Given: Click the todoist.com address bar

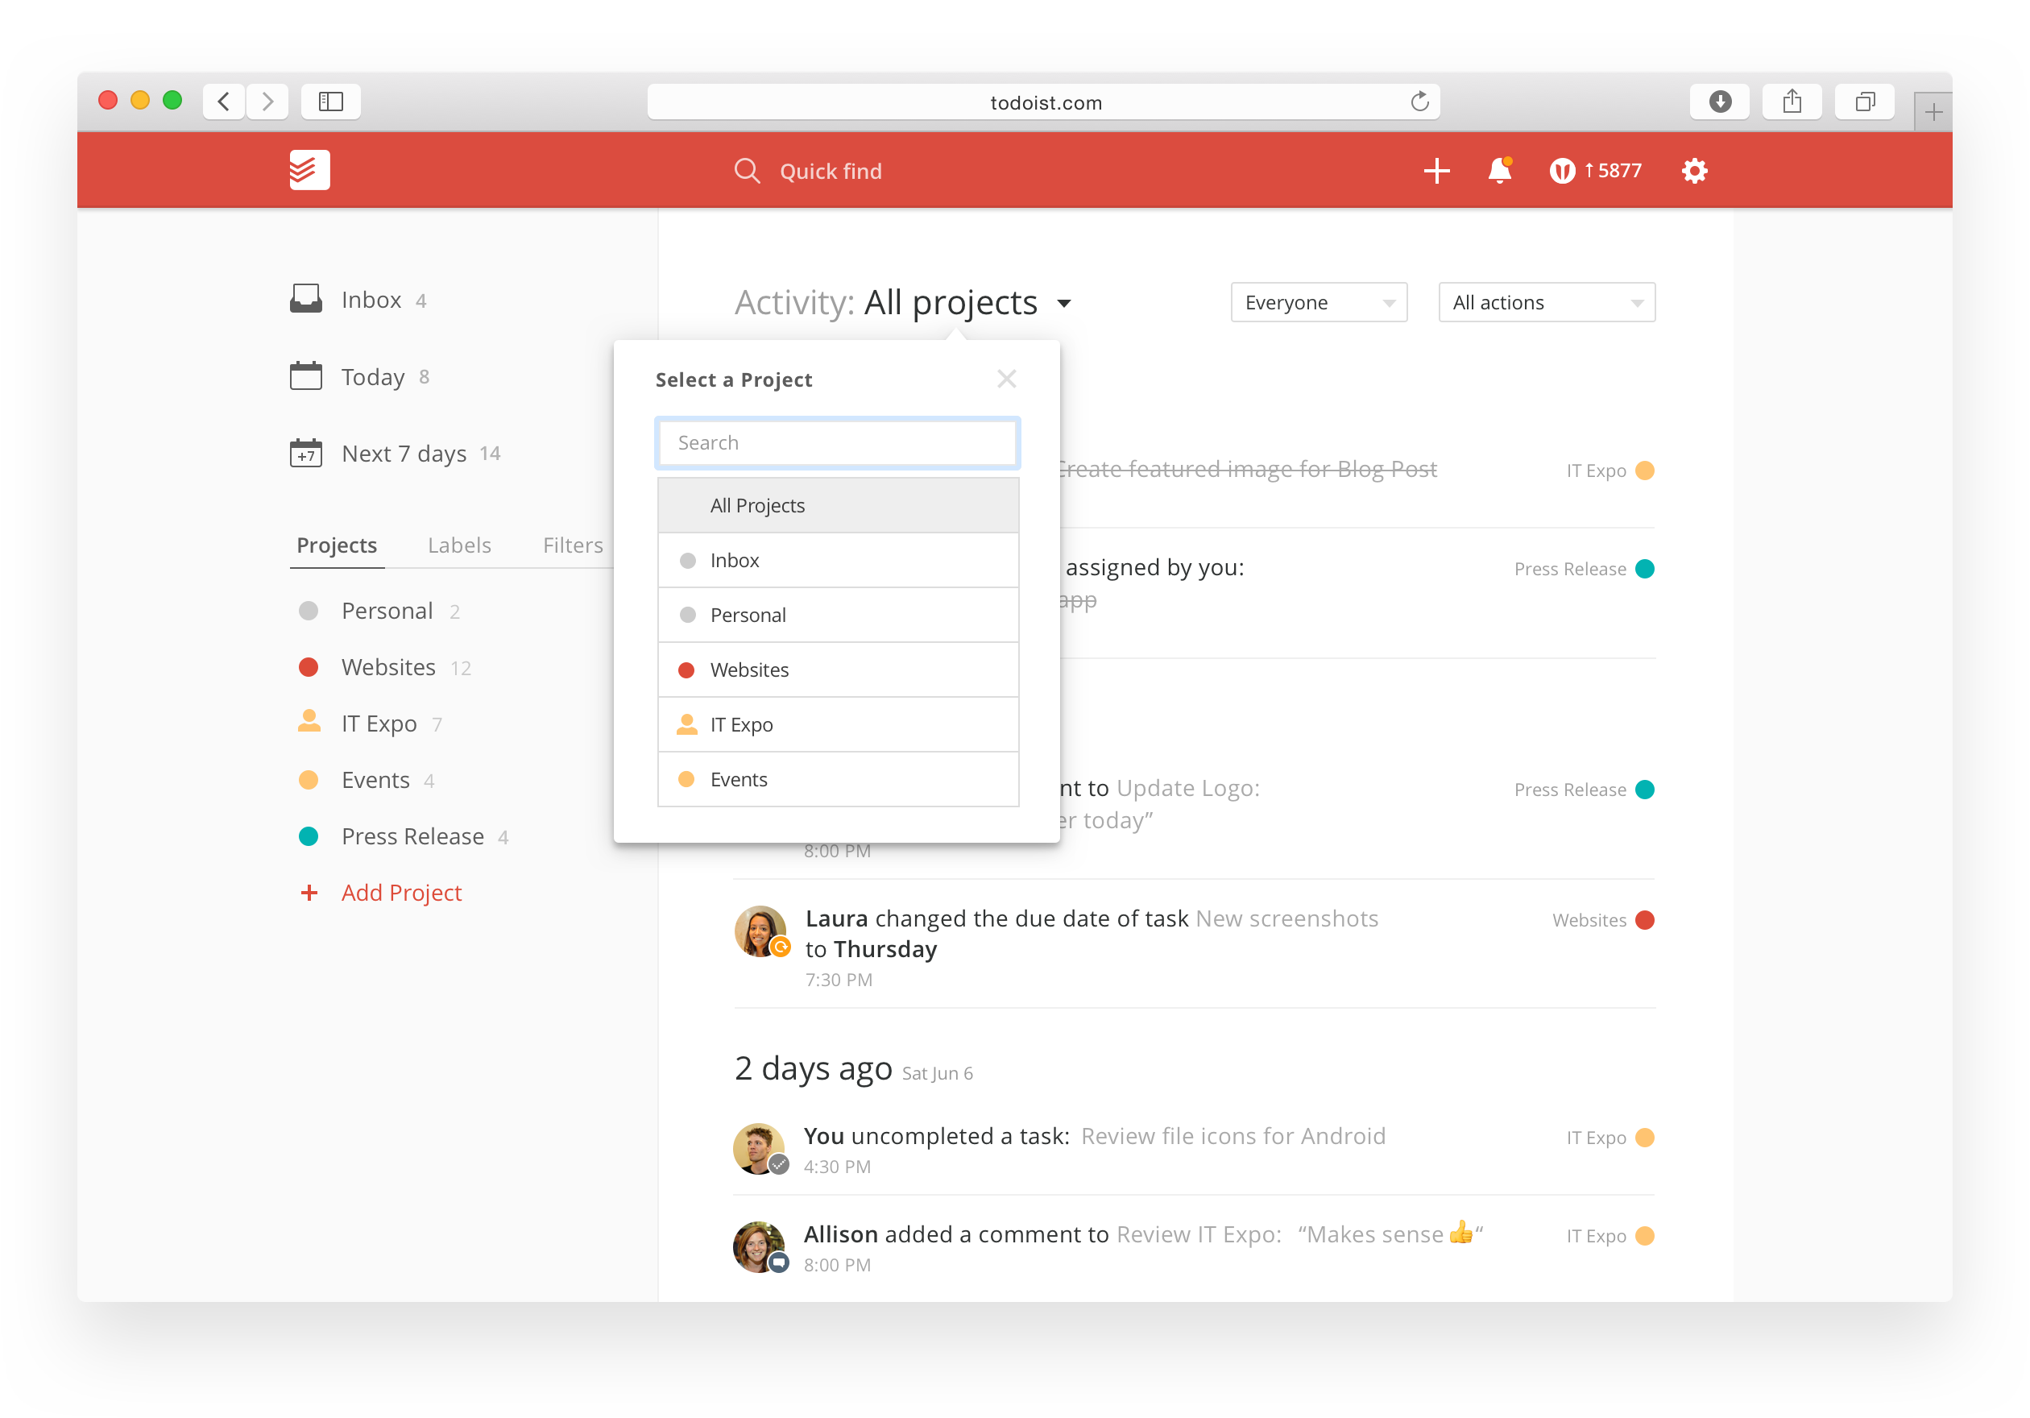Looking at the screenshot, I should 1043,102.
